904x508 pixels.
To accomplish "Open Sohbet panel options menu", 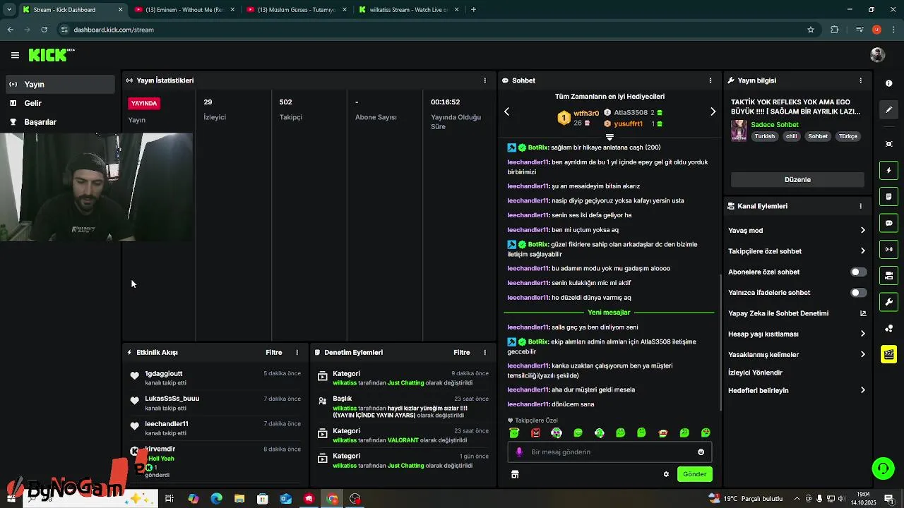I will (x=710, y=80).
